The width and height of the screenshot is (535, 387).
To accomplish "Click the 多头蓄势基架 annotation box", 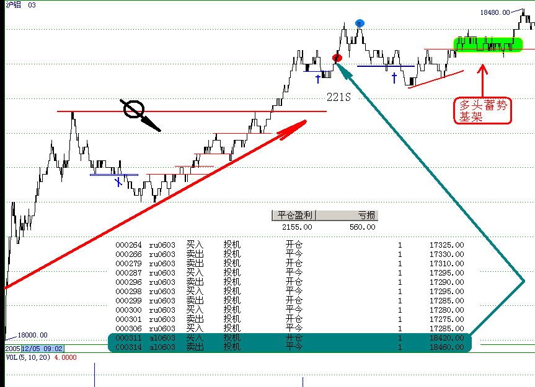I will [x=484, y=111].
